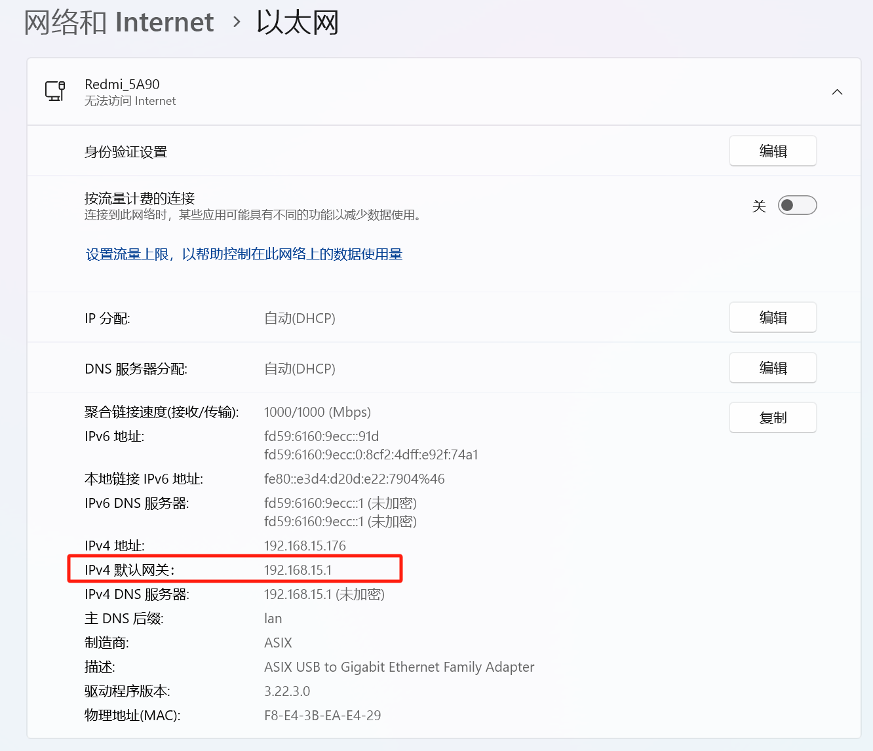Collapse the Redmi_5A90 network details section
This screenshot has height=751, width=873.
tap(837, 92)
